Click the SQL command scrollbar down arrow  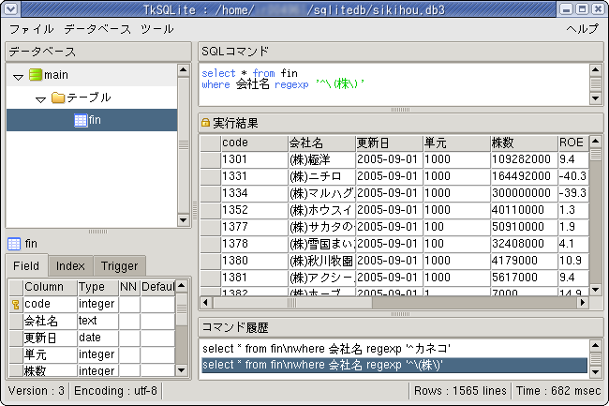(596, 98)
